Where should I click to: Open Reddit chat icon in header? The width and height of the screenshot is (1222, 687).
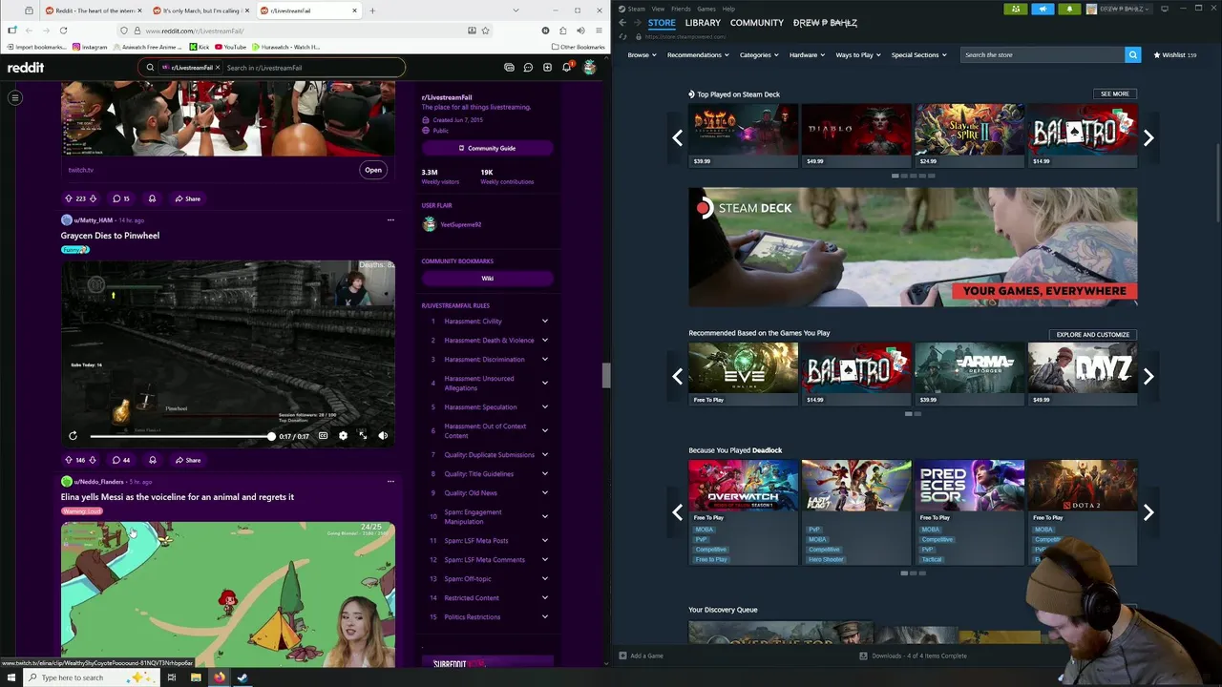coord(528,68)
